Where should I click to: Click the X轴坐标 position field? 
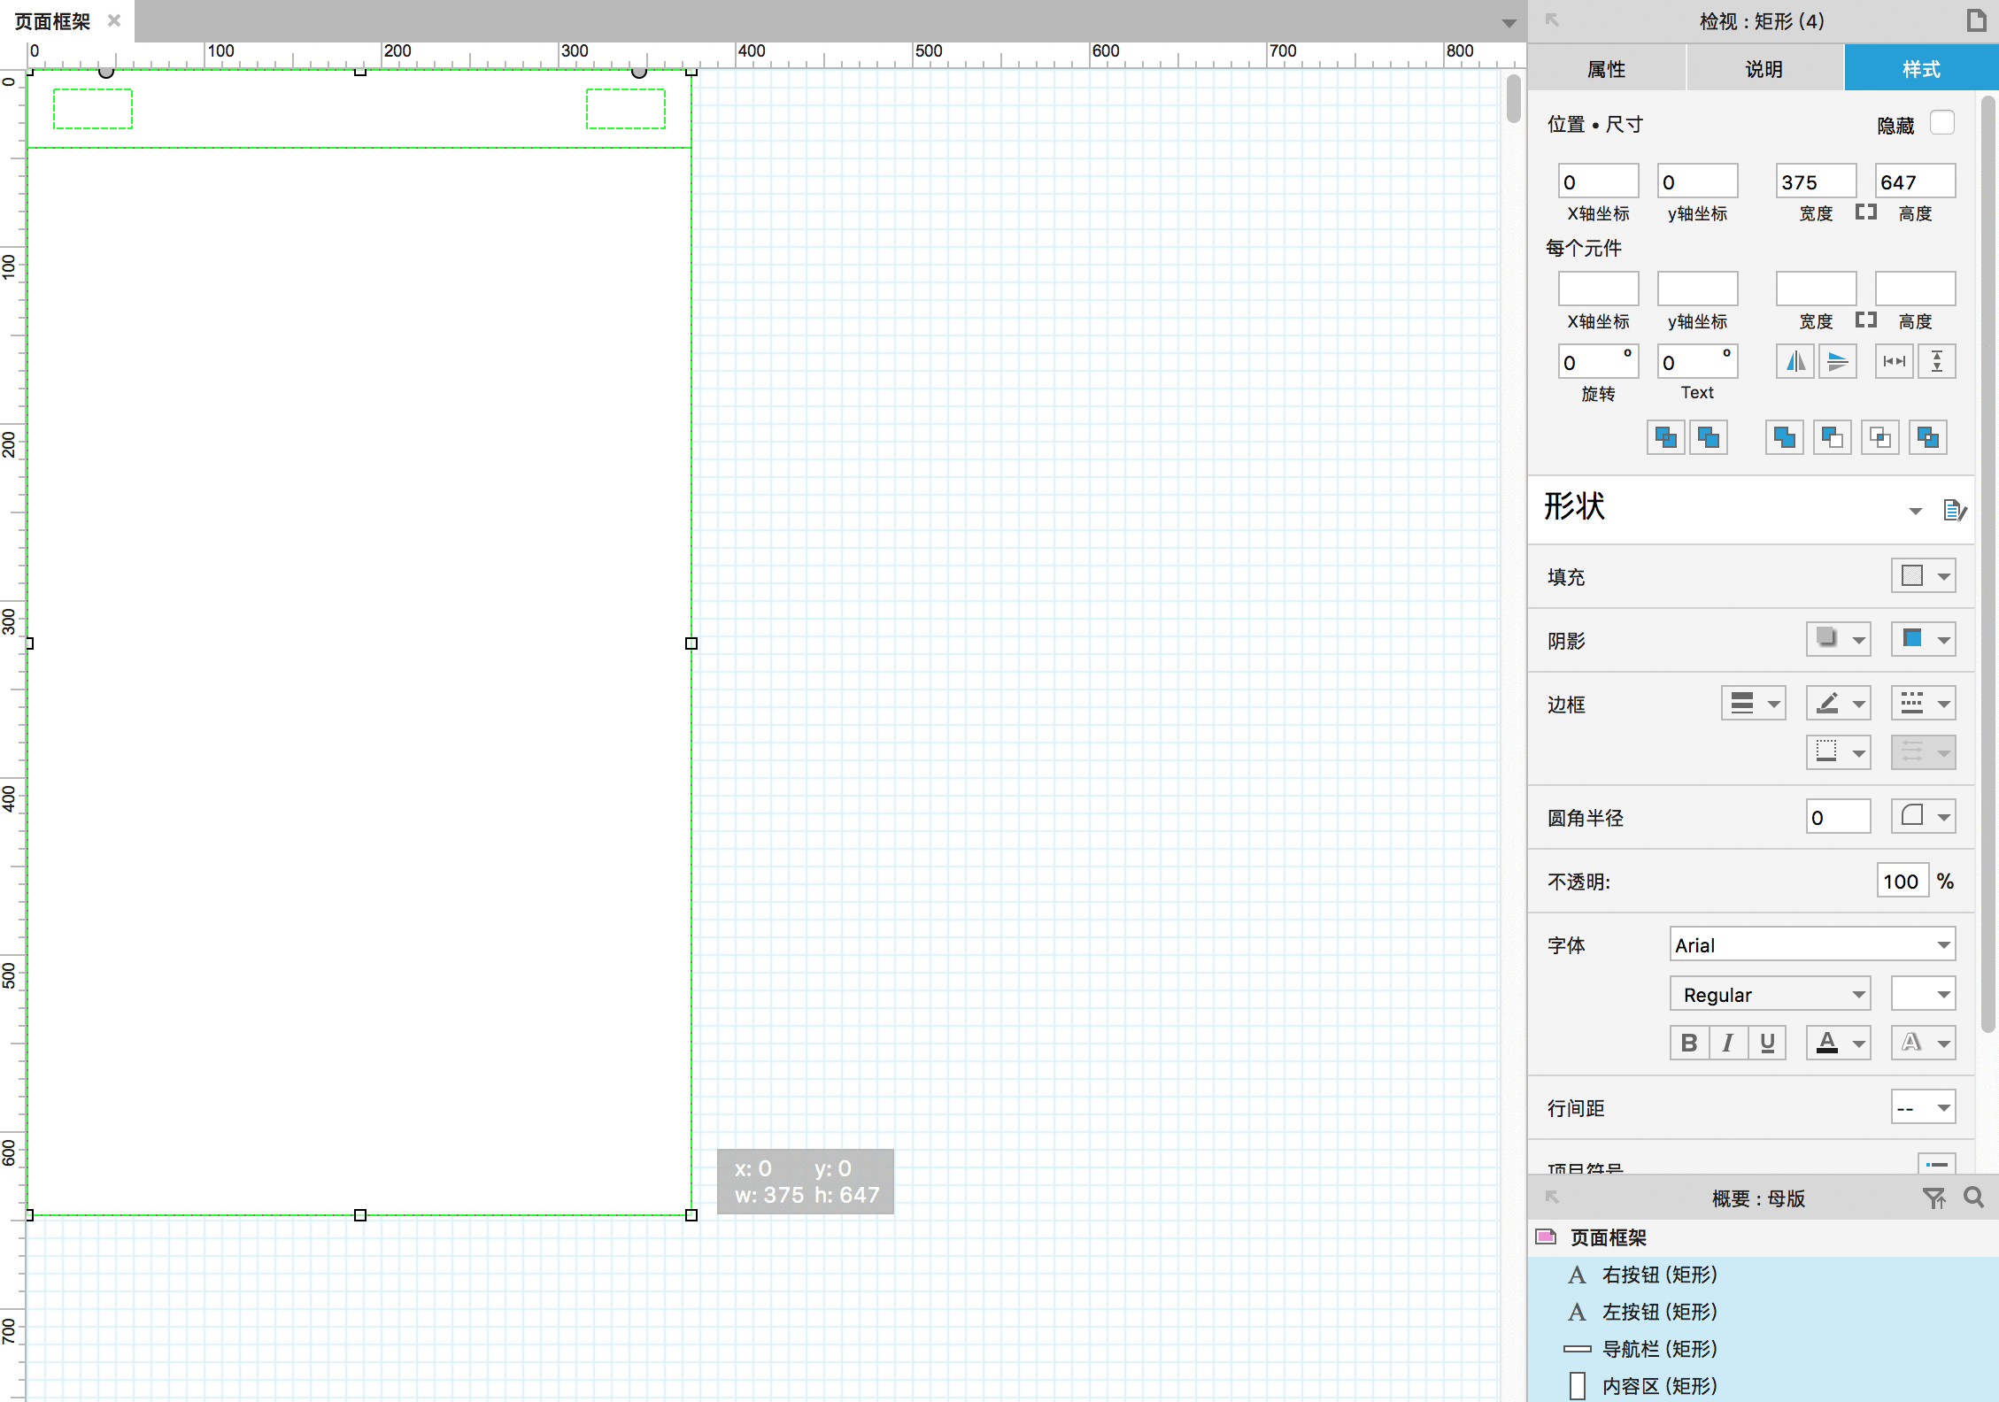tap(1599, 181)
